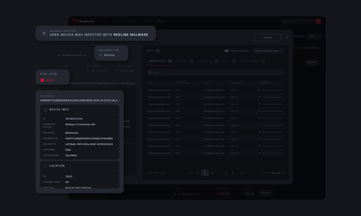Screen dimensions: 361x216
Task: Open Page 4 in top navigation
Action: click(162, 21)
